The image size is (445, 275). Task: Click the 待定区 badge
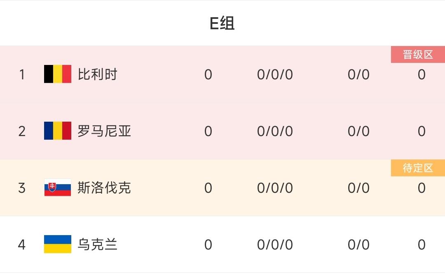[418, 168]
